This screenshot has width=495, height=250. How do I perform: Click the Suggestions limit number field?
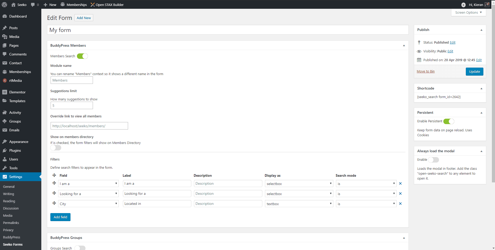72,106
